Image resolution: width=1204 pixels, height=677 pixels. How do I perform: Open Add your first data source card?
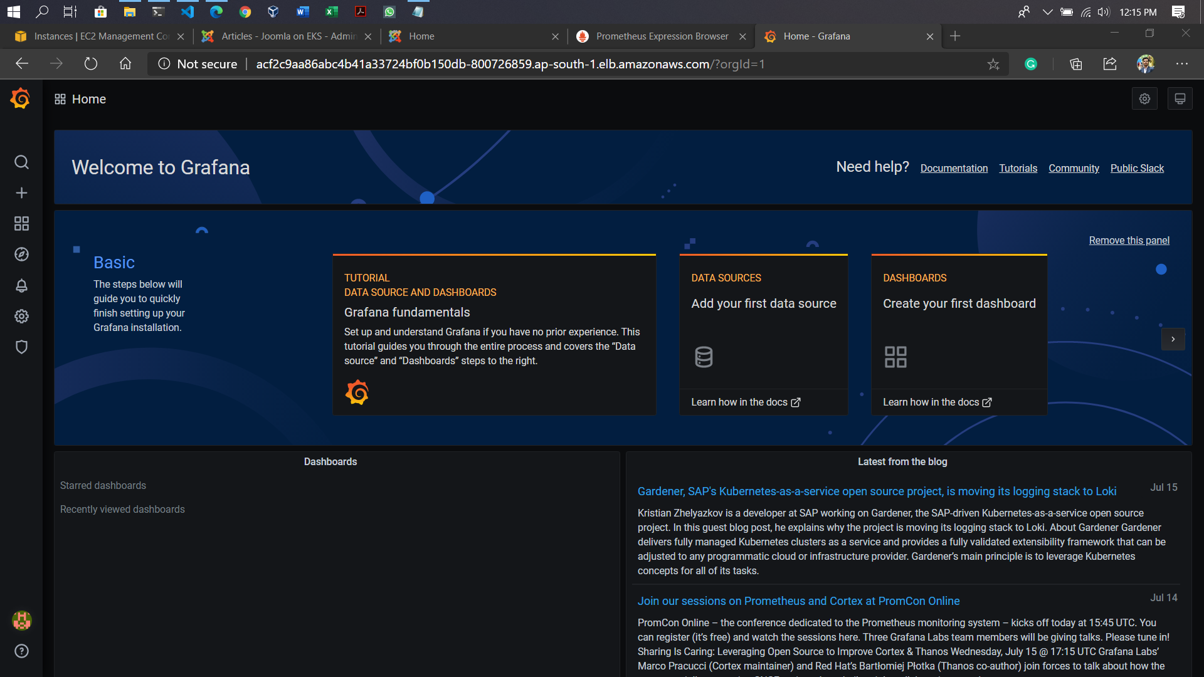[x=763, y=303]
